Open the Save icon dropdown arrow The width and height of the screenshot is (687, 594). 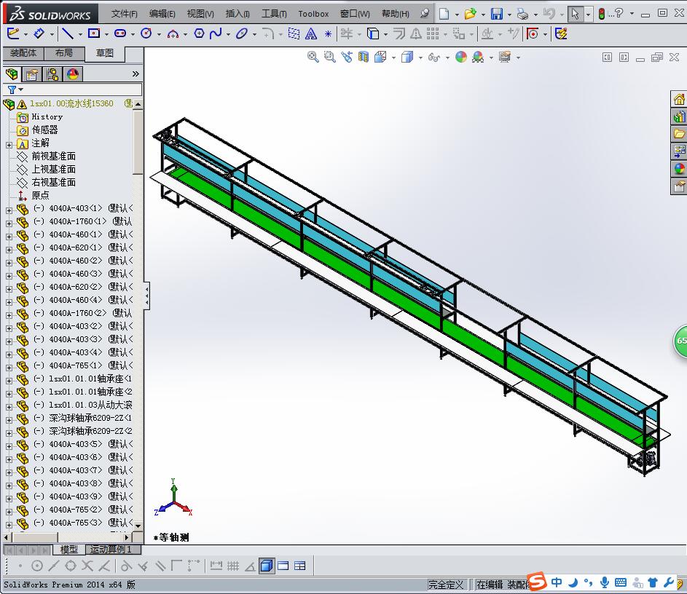(x=509, y=15)
